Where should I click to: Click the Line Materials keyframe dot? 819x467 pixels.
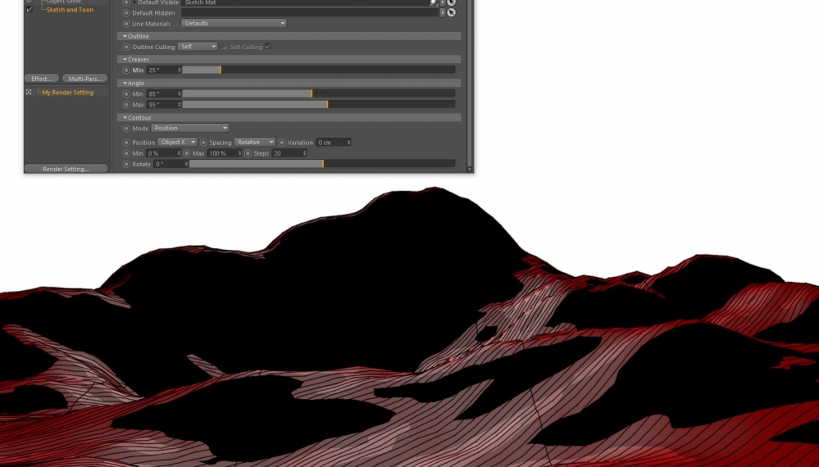click(126, 24)
